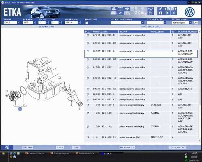Click the grayed monitor icon beside the carts
202x162 pixels.
point(144,9)
